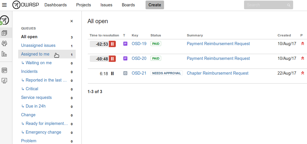Viewport: 307px width, 144px height.
Task: Select the Assigned to me queue
Action: tap(35, 54)
